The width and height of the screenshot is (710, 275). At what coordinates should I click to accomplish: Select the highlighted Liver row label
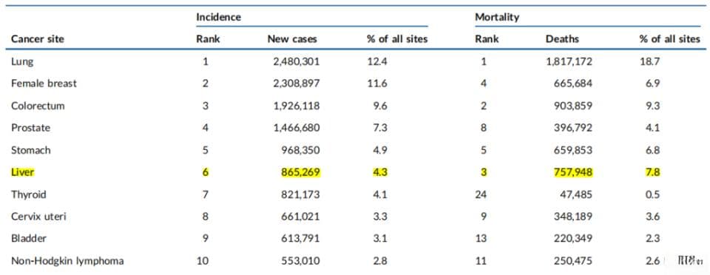click(x=23, y=172)
